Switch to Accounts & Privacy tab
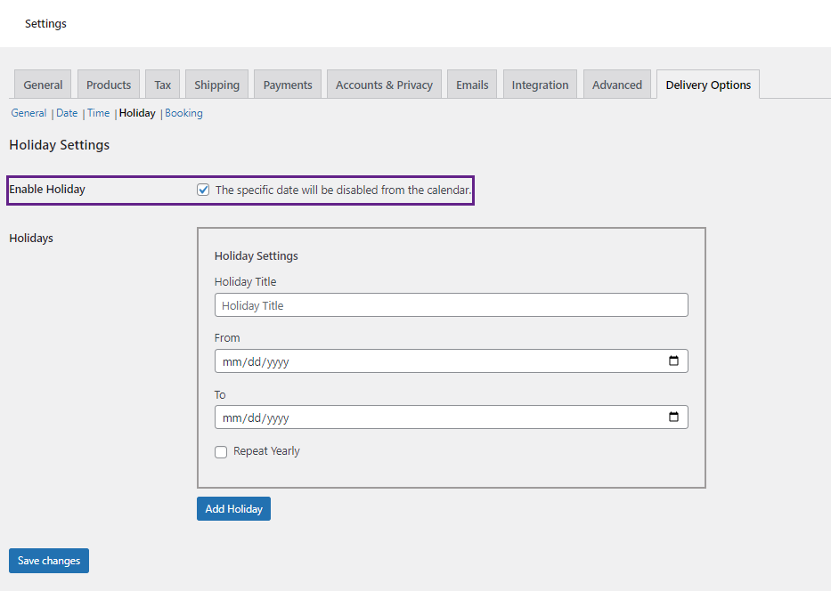Viewport: 831px width, 591px height. (x=384, y=85)
